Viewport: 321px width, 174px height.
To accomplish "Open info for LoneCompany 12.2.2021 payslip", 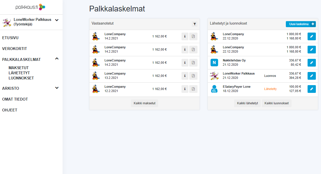I will tap(185, 89).
